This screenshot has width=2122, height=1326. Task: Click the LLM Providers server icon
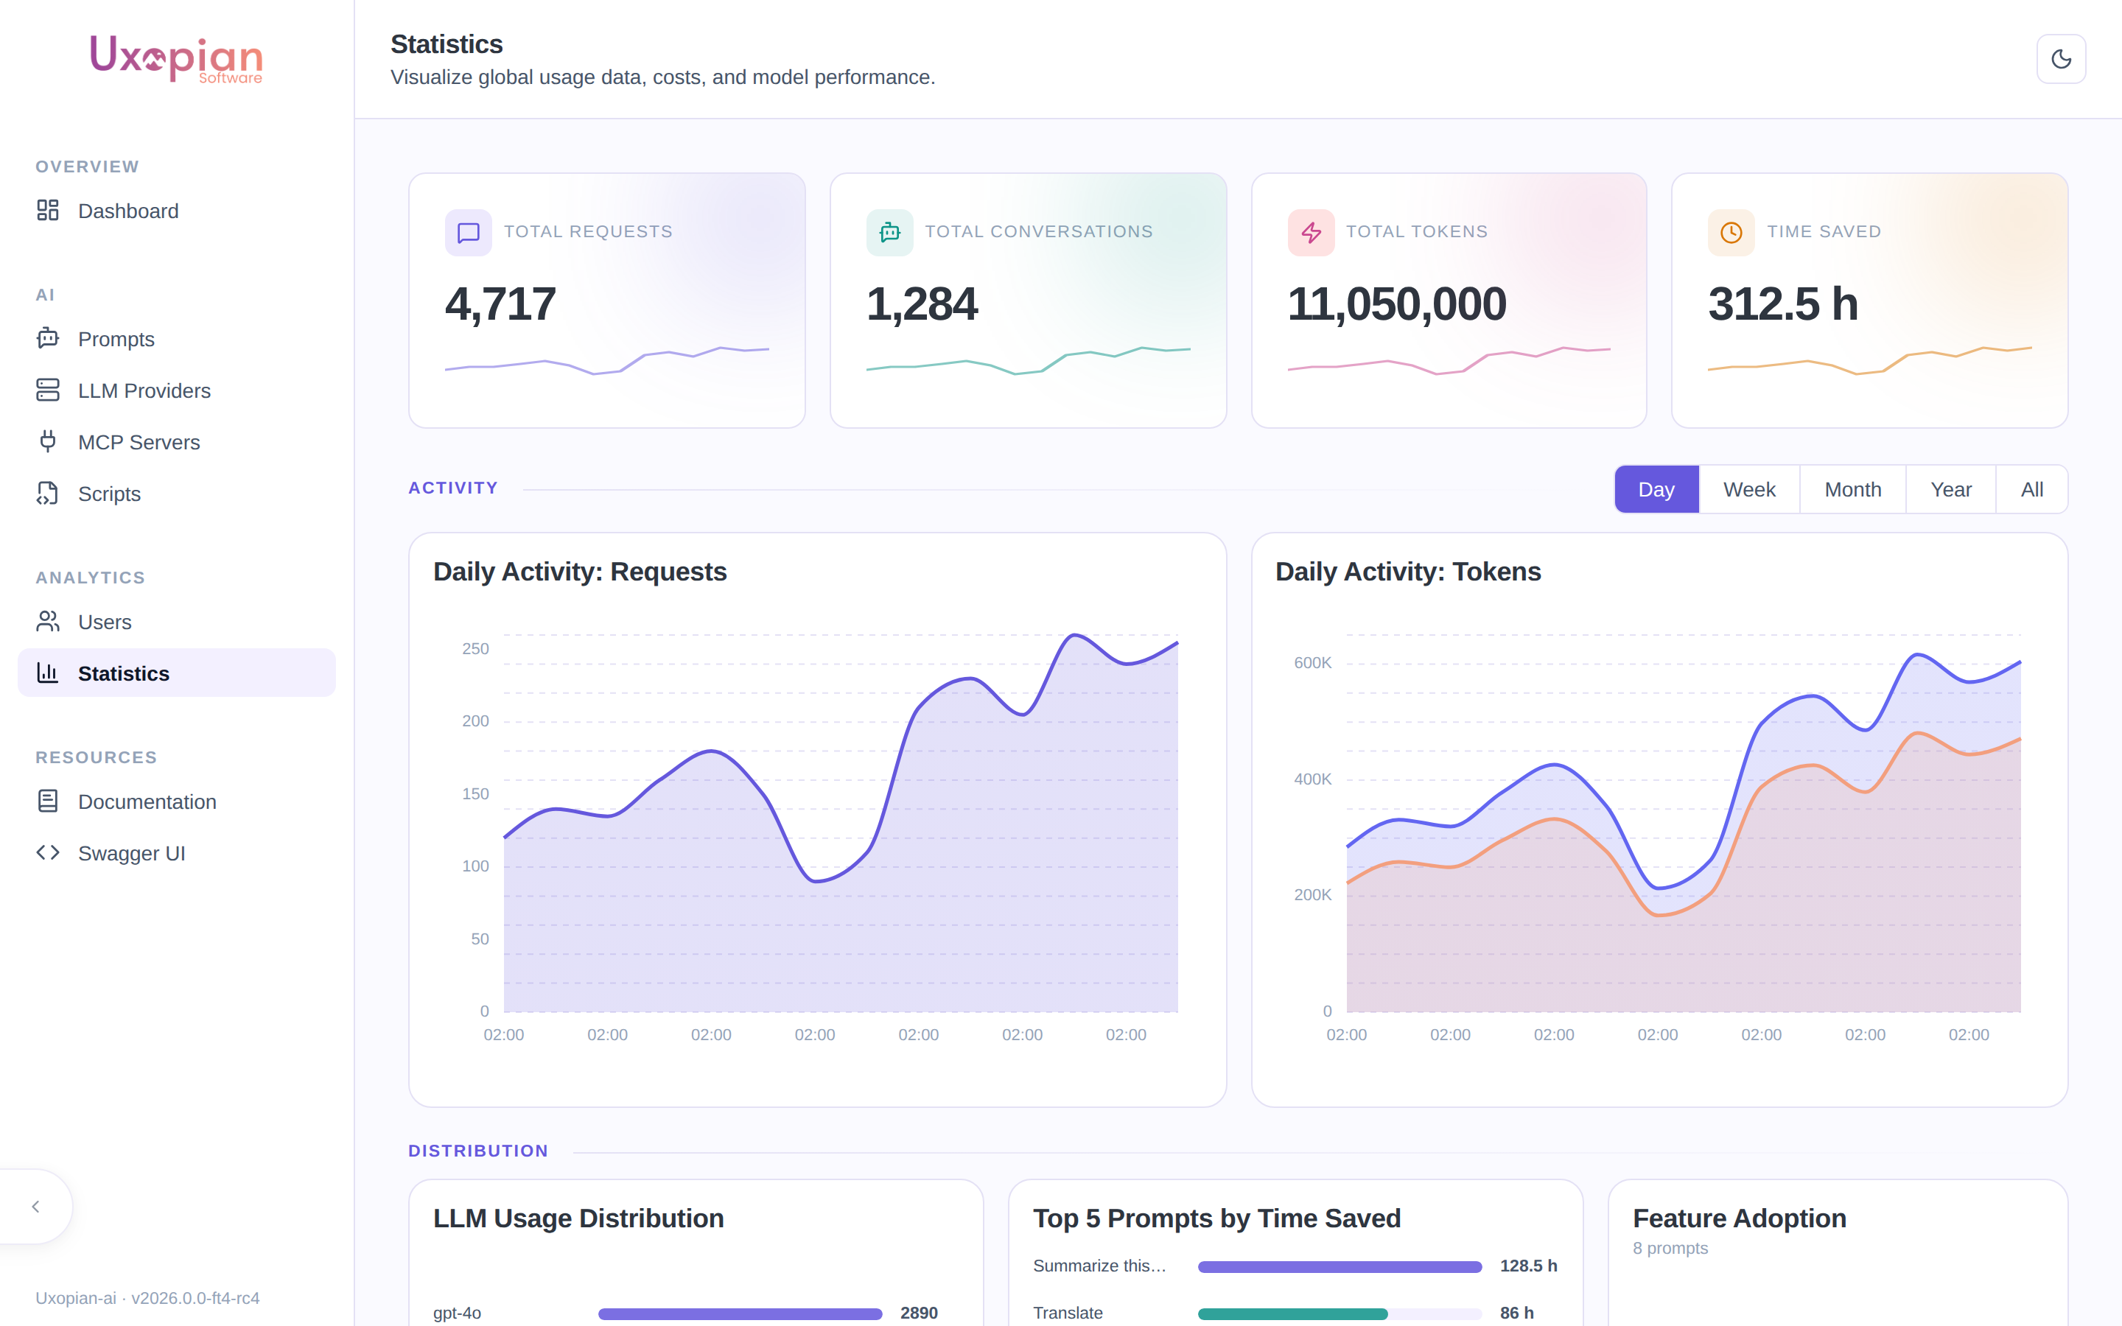click(47, 390)
